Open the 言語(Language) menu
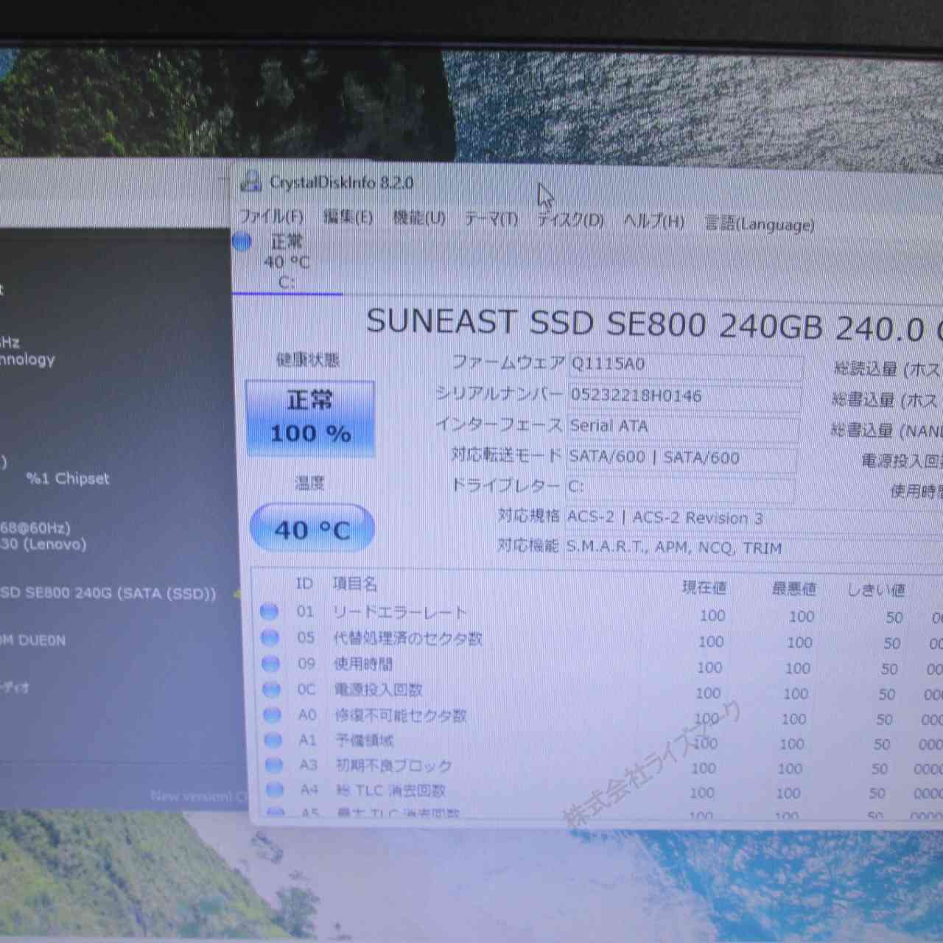The height and width of the screenshot is (943, 943). 760,224
